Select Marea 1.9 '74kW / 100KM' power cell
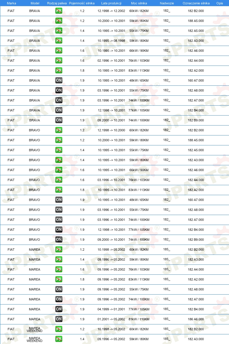The image size is (229, 344). (x=139, y=299)
